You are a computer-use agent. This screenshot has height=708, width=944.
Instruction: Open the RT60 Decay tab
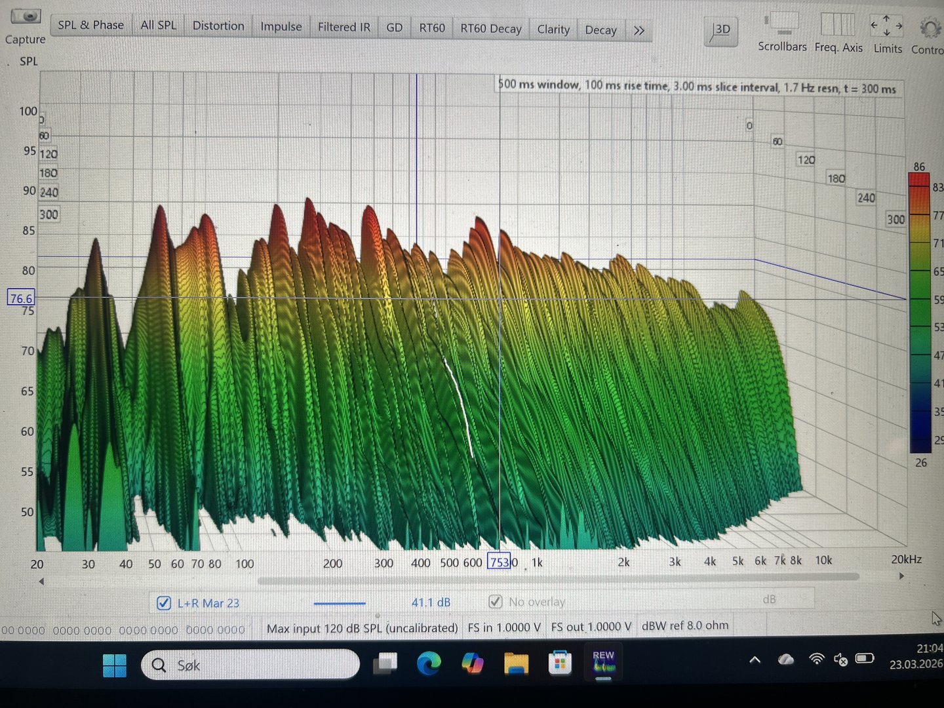click(x=491, y=29)
